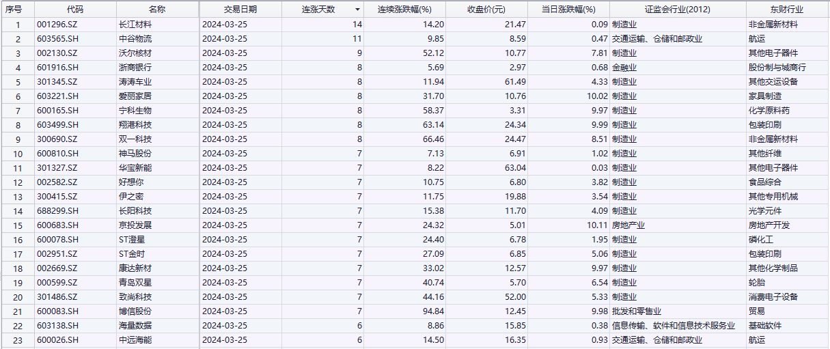
Task: Click the 当日涨跌幅(%) column header
Action: pyautogui.click(x=568, y=10)
